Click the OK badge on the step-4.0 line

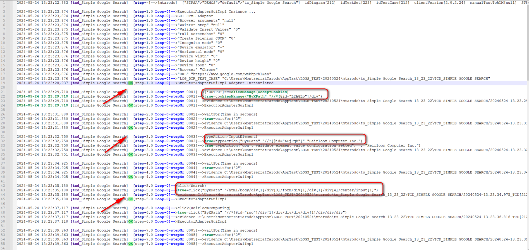point(130,177)
